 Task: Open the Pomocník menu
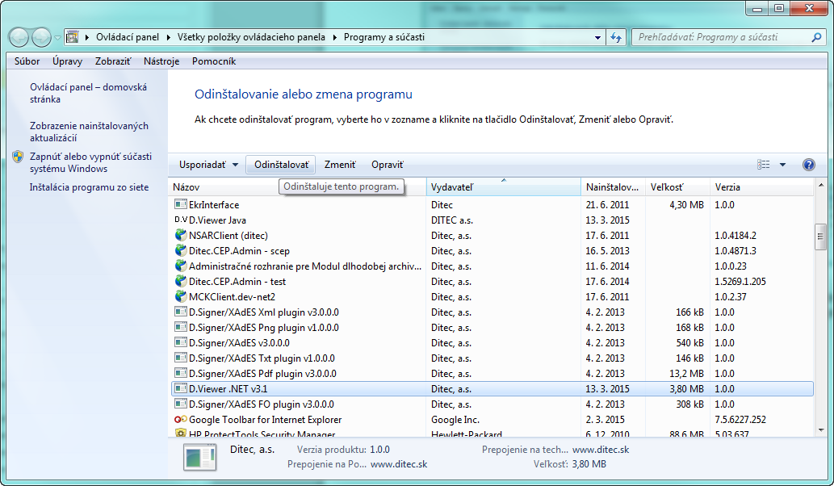point(214,61)
